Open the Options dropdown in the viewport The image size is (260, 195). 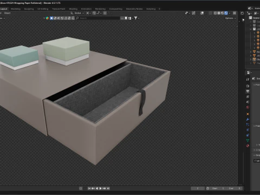pyautogui.click(x=230, y=18)
